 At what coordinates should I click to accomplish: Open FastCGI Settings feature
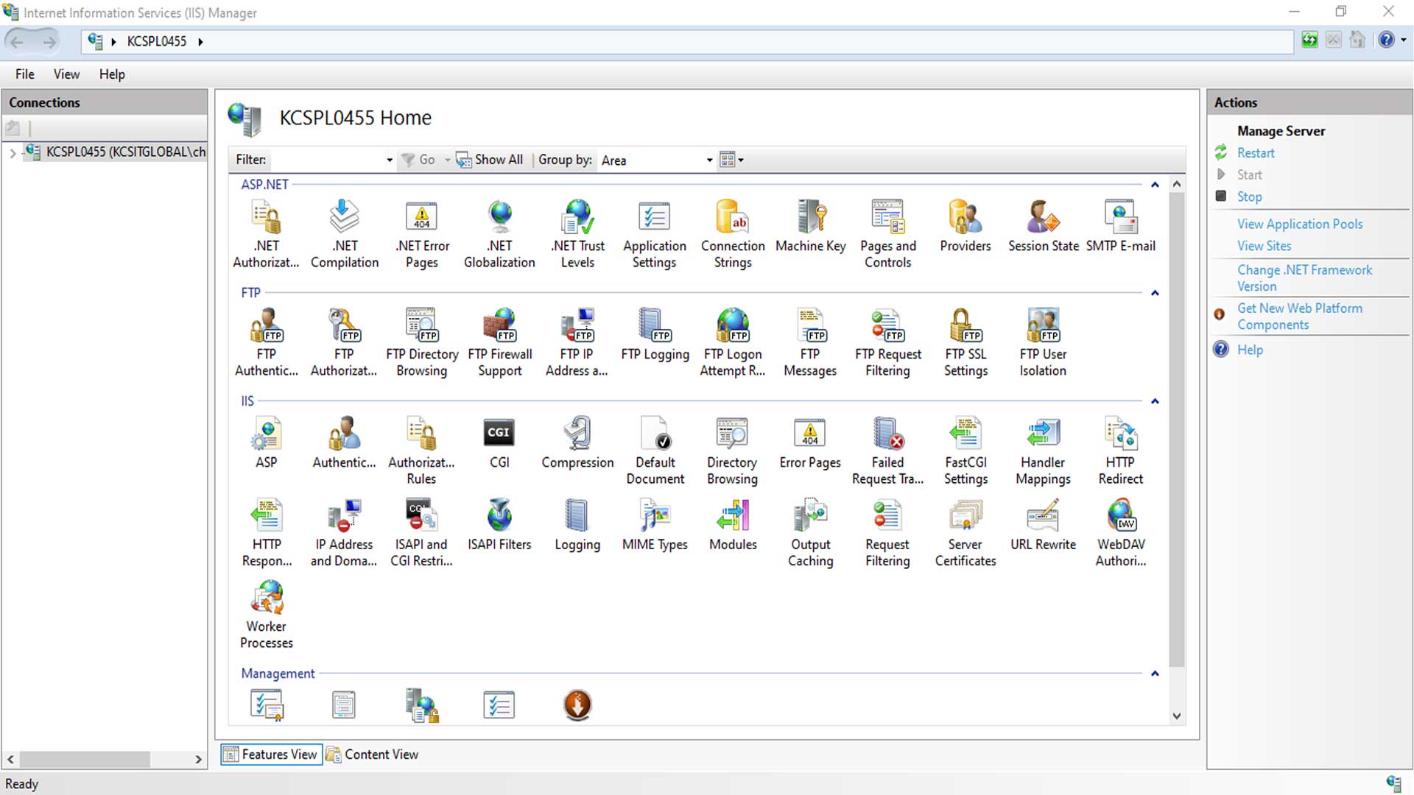(x=965, y=451)
